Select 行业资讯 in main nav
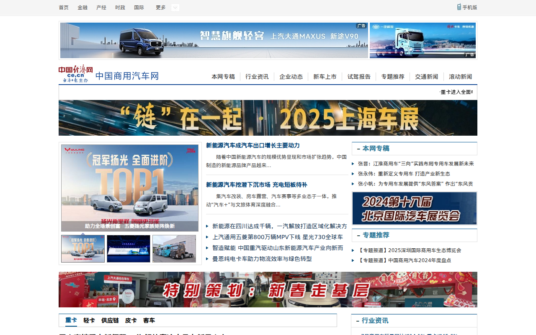The image size is (536, 335). click(x=257, y=77)
